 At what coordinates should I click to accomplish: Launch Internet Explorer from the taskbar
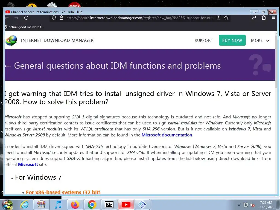pyautogui.click(x=24, y=205)
